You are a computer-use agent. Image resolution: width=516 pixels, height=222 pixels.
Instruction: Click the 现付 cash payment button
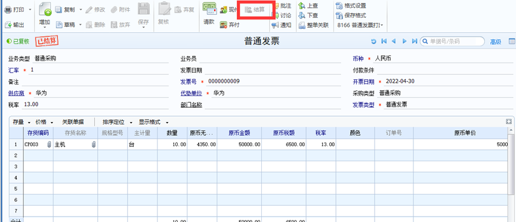point(228,10)
